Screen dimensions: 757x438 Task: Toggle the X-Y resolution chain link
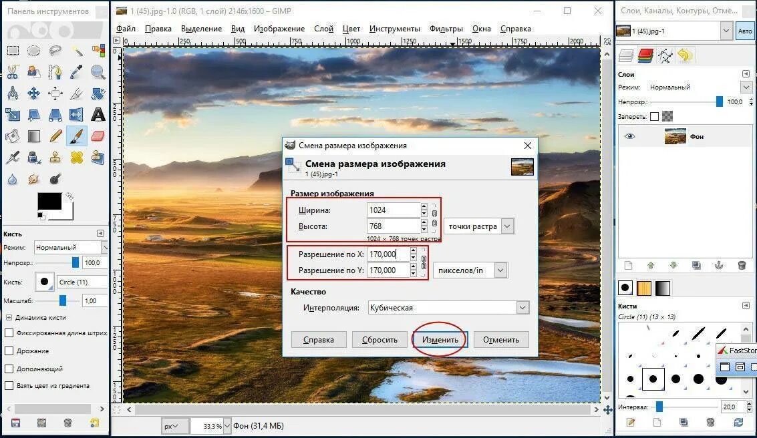424,262
